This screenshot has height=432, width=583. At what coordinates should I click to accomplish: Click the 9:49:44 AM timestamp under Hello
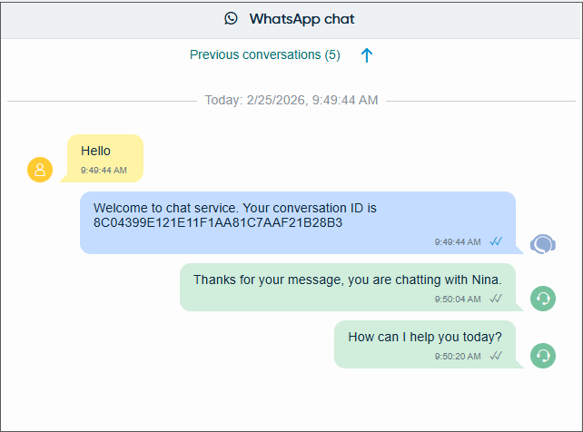pos(104,170)
